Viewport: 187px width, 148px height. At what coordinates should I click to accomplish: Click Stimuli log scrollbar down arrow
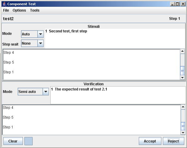point(183,78)
